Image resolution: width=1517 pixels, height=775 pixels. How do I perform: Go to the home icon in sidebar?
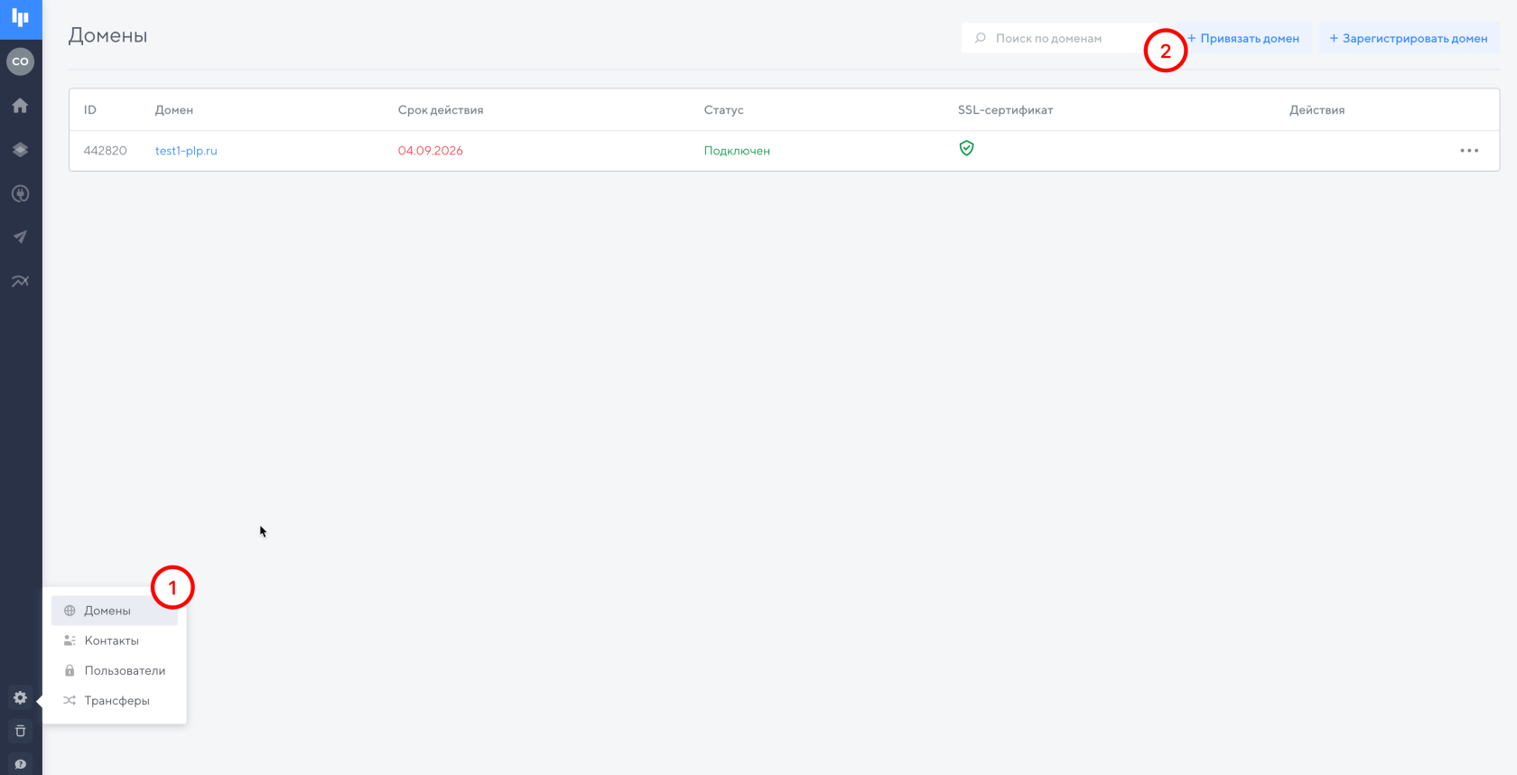(20, 106)
